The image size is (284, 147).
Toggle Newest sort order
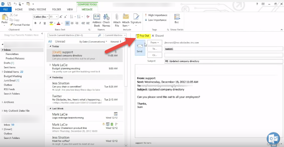(x=116, y=42)
